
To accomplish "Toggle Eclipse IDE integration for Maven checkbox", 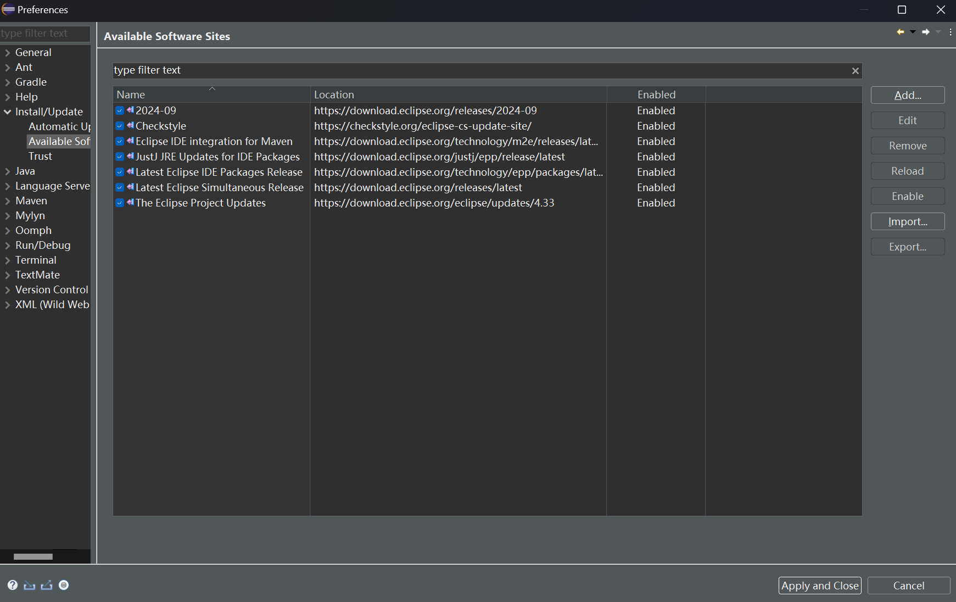I will [120, 141].
